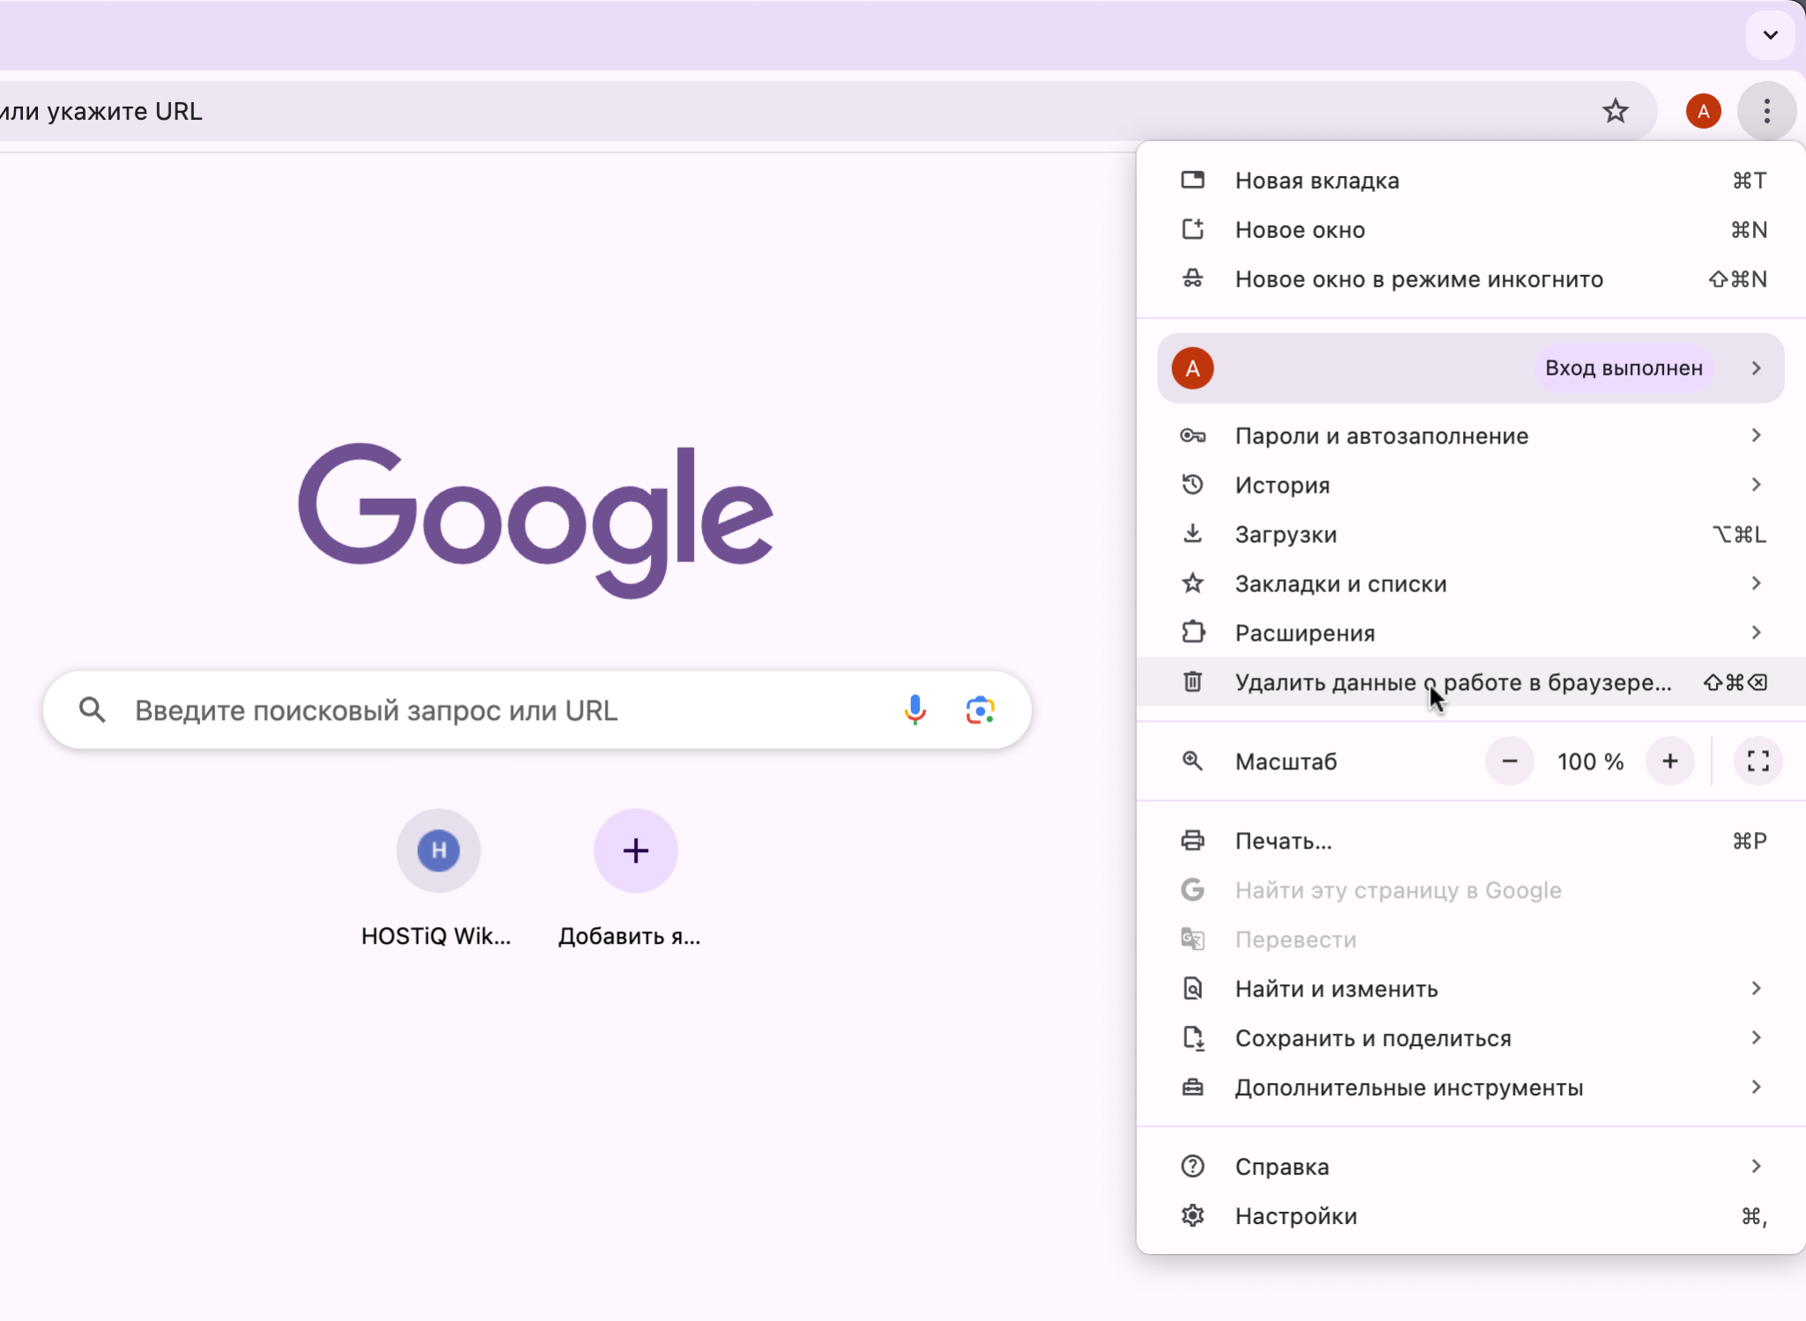Open Настройки from the menu
This screenshot has height=1321, width=1806.
point(1295,1215)
